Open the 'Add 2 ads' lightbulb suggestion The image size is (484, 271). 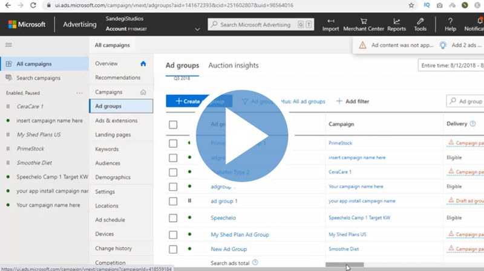(x=461, y=45)
